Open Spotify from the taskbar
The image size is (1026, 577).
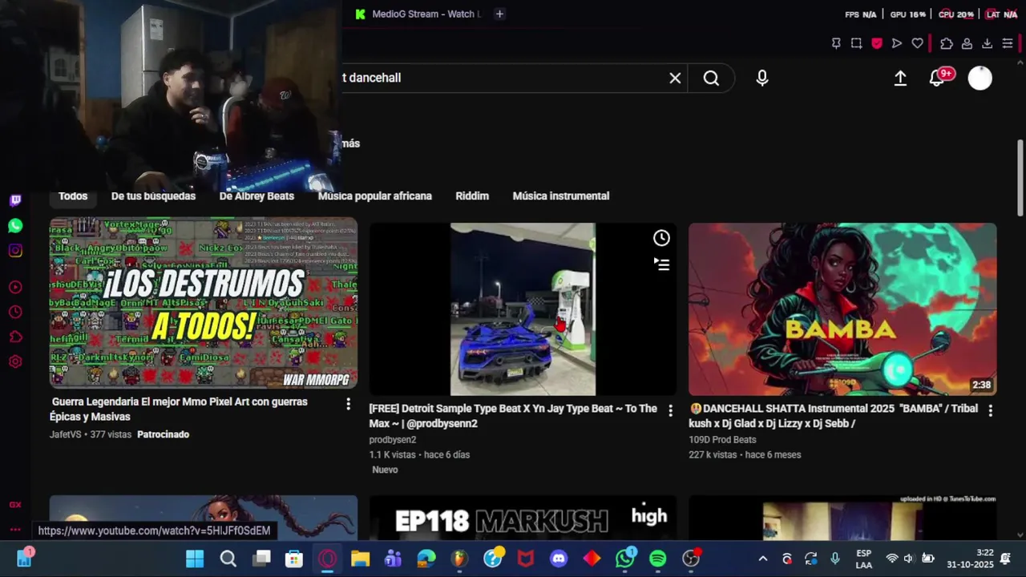coord(658,559)
